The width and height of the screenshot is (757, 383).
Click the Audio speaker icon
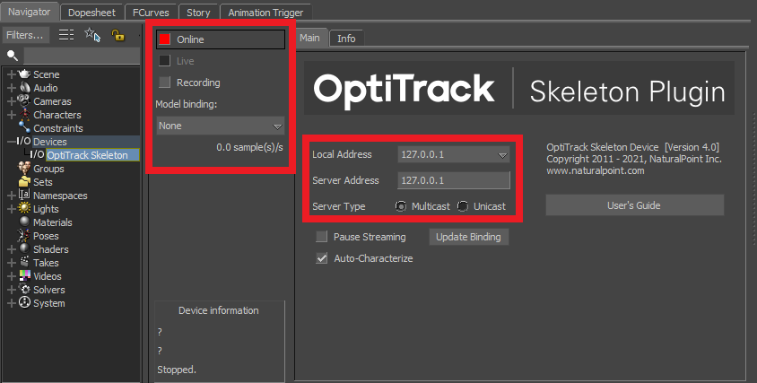24,87
